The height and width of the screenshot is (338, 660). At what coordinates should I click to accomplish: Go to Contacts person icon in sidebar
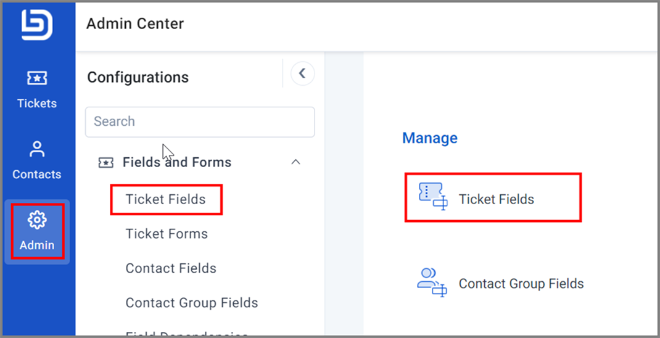tap(37, 149)
